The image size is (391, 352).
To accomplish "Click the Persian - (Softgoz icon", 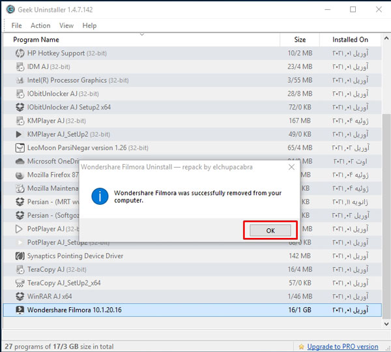I will [x=20, y=215].
